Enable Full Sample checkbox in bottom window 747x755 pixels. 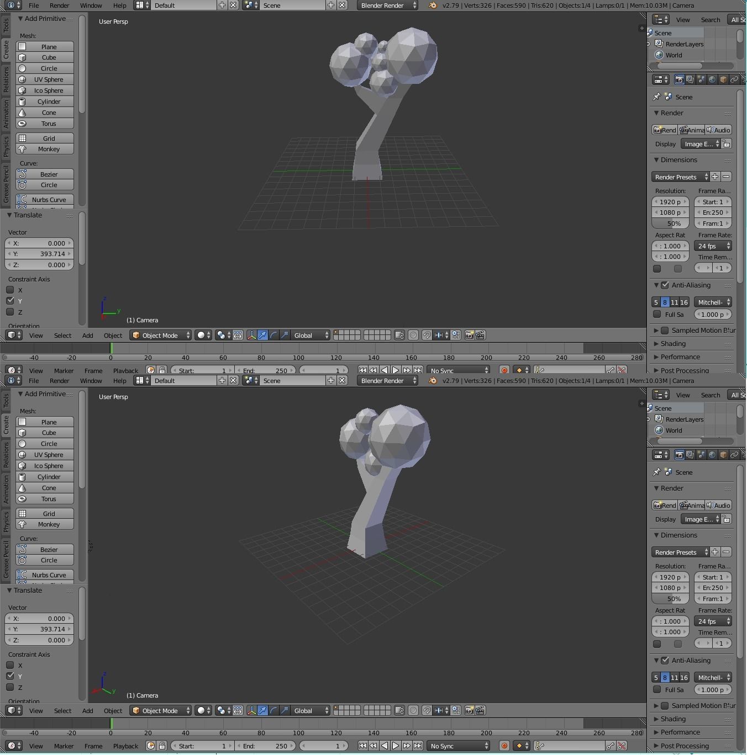tap(657, 689)
